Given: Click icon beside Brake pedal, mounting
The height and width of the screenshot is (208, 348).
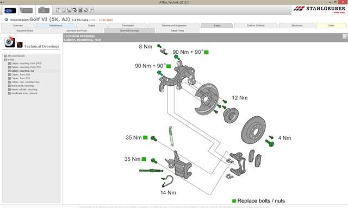Looking at the screenshot, I should (x=9, y=86).
